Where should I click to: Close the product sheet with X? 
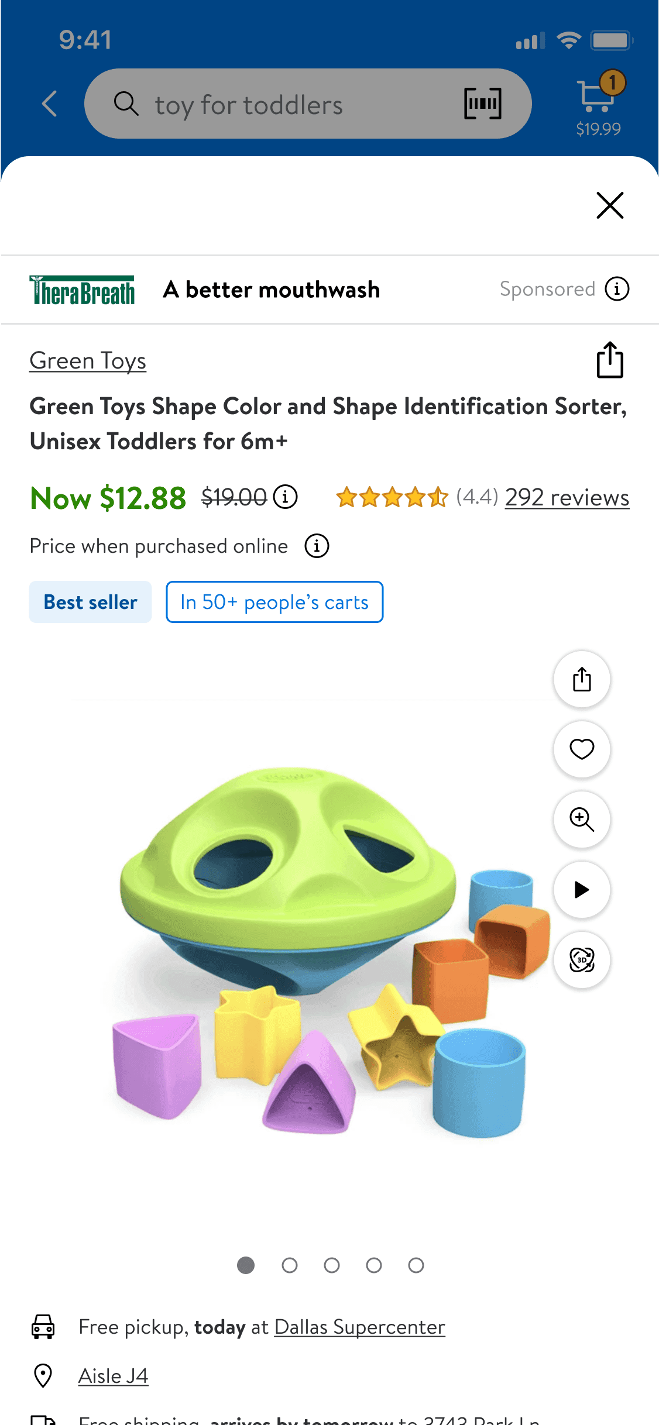point(610,205)
